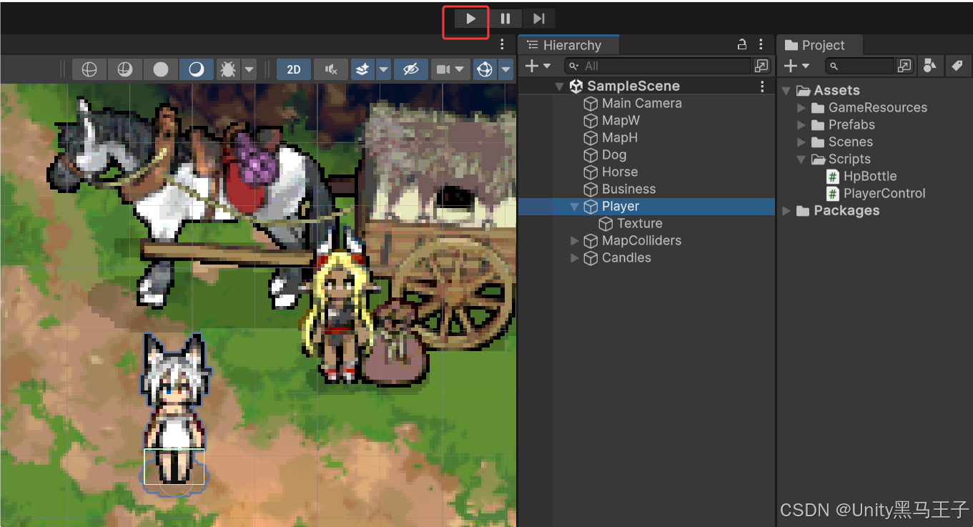Open the scene effects dropdown arrow
973x527 pixels.
tap(383, 69)
